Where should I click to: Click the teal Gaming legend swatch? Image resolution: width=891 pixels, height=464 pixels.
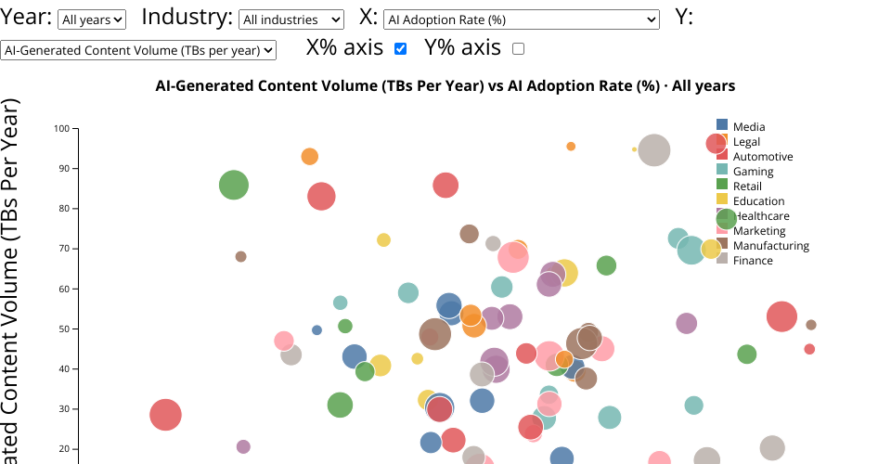point(722,170)
